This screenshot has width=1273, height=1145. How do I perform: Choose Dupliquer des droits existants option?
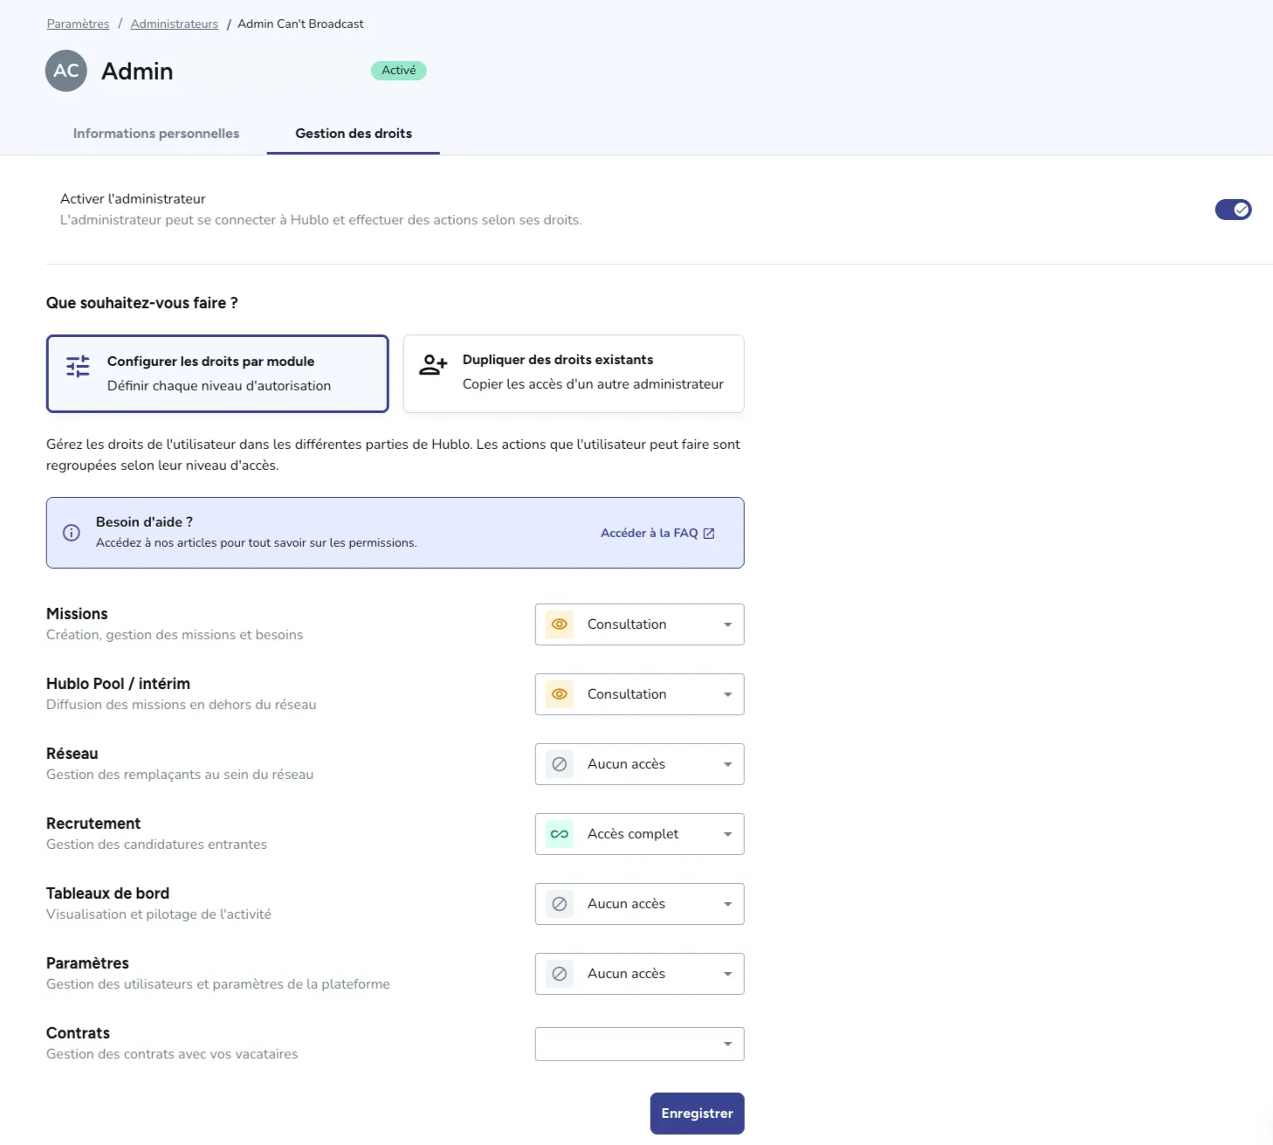pyautogui.click(x=574, y=374)
